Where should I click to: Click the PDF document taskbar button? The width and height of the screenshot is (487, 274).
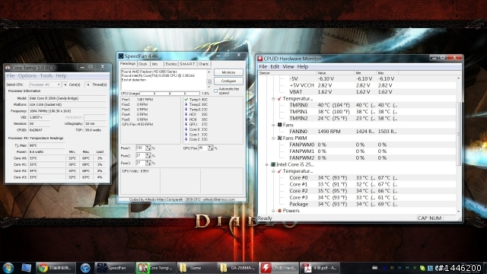[x=320, y=268]
